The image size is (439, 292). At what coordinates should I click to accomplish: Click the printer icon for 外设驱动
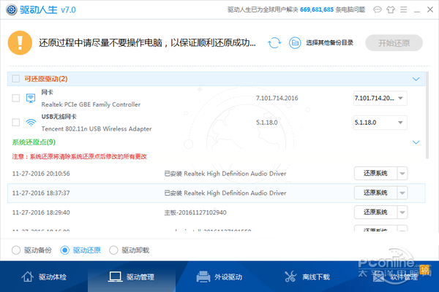(x=203, y=277)
